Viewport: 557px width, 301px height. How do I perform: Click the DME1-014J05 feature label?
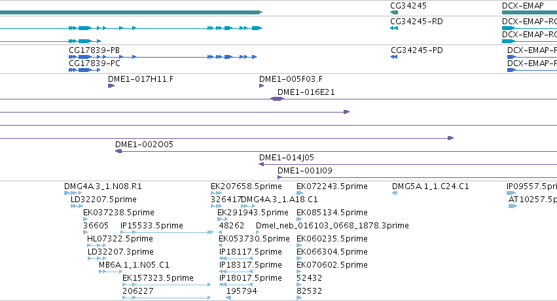(x=286, y=158)
